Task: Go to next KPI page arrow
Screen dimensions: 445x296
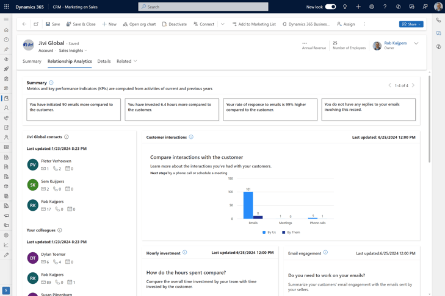Action: [413, 85]
